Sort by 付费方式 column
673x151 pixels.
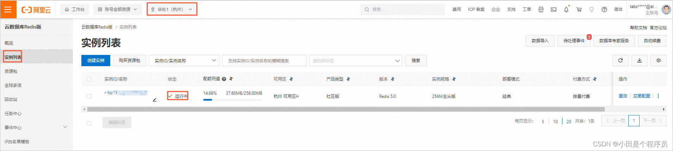pyautogui.click(x=595, y=79)
